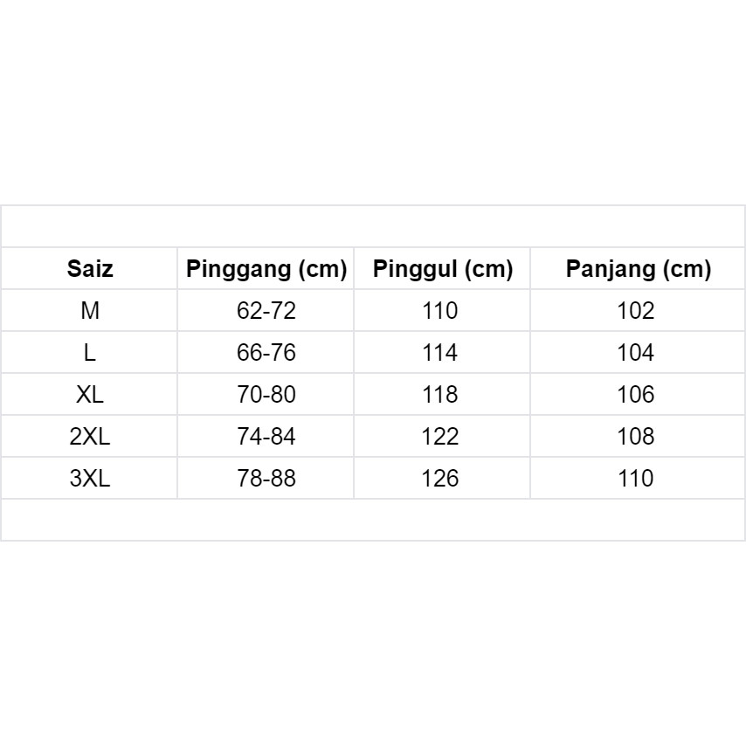Select the 74-84 waist cell
The height and width of the screenshot is (746, 746).
tap(266, 437)
